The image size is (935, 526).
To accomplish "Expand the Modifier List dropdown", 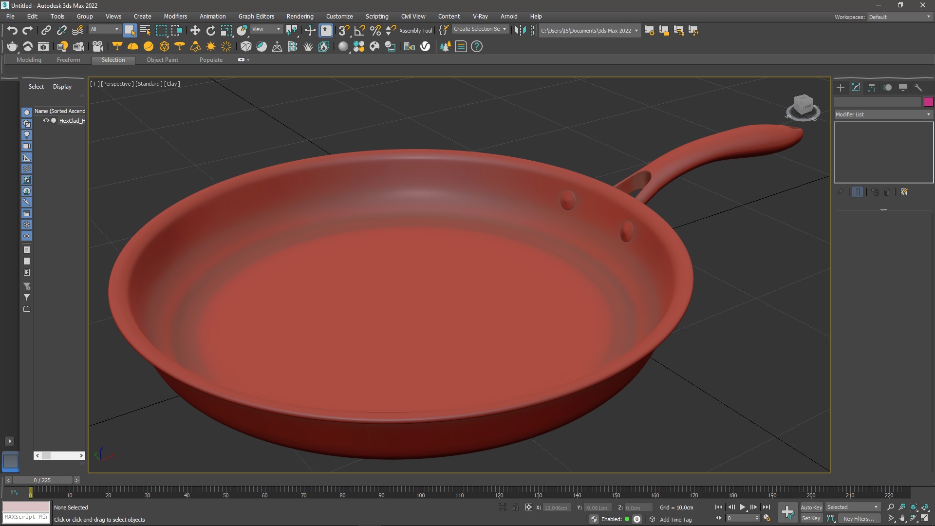I will click(883, 114).
